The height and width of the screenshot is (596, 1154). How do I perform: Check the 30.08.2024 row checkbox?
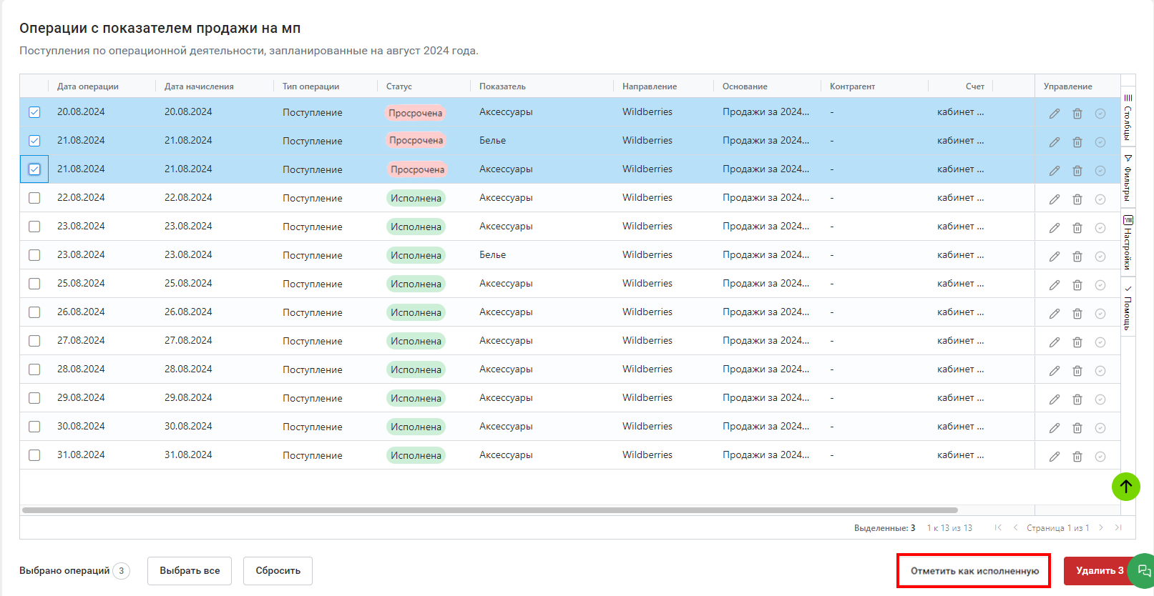point(34,427)
